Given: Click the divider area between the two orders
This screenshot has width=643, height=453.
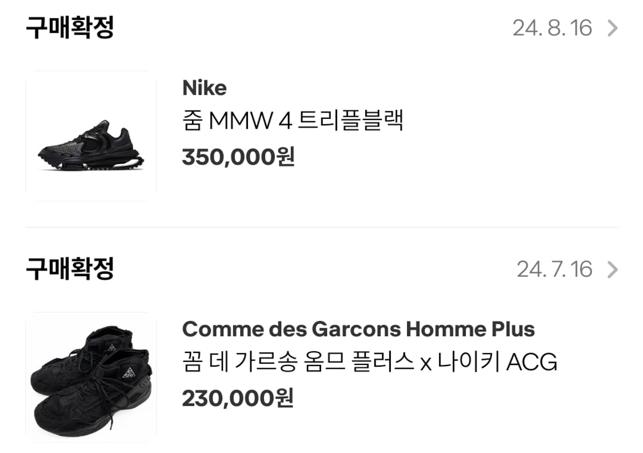Looking at the screenshot, I should coord(321,225).
